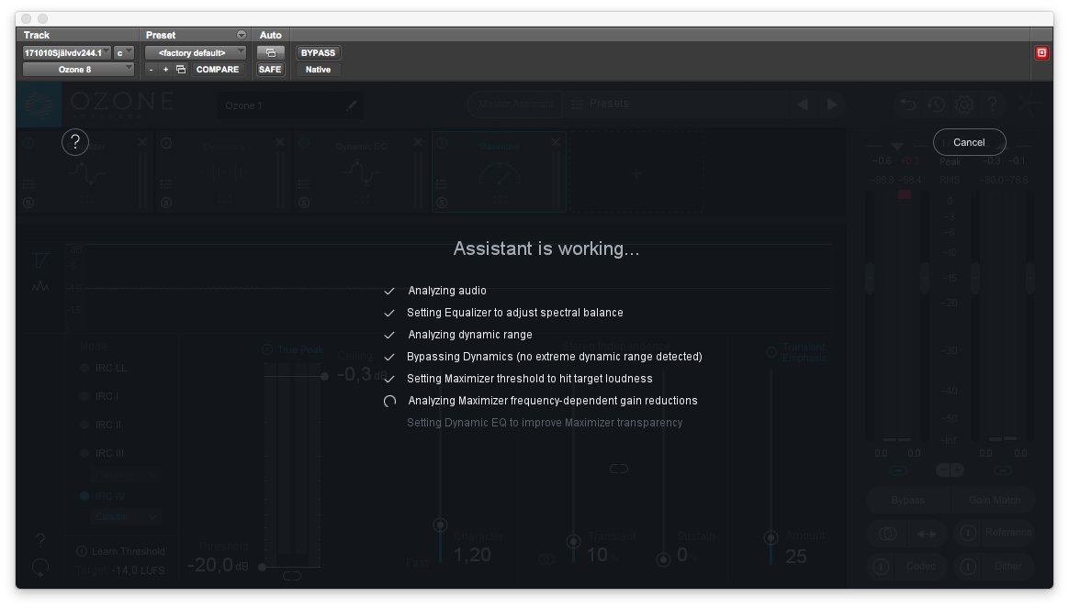Open the insert position 'c' dropdown
The width and height of the screenshot is (1069, 608).
[x=123, y=52]
